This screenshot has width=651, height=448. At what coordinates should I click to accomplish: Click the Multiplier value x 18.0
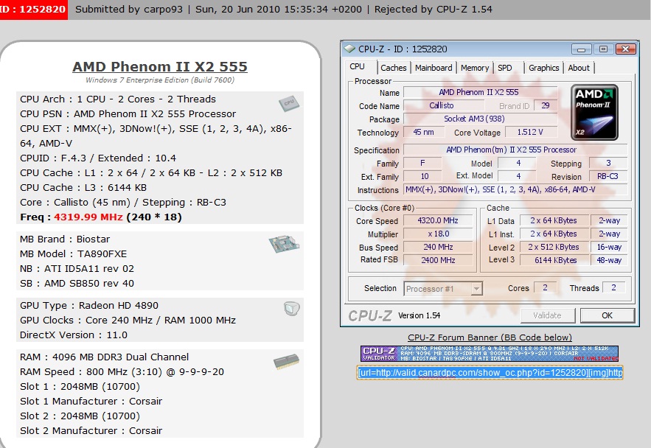[x=438, y=234]
